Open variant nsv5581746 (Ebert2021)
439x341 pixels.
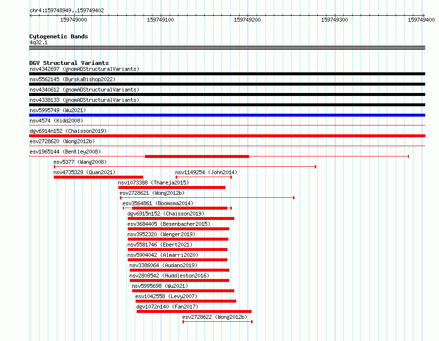(x=160, y=245)
